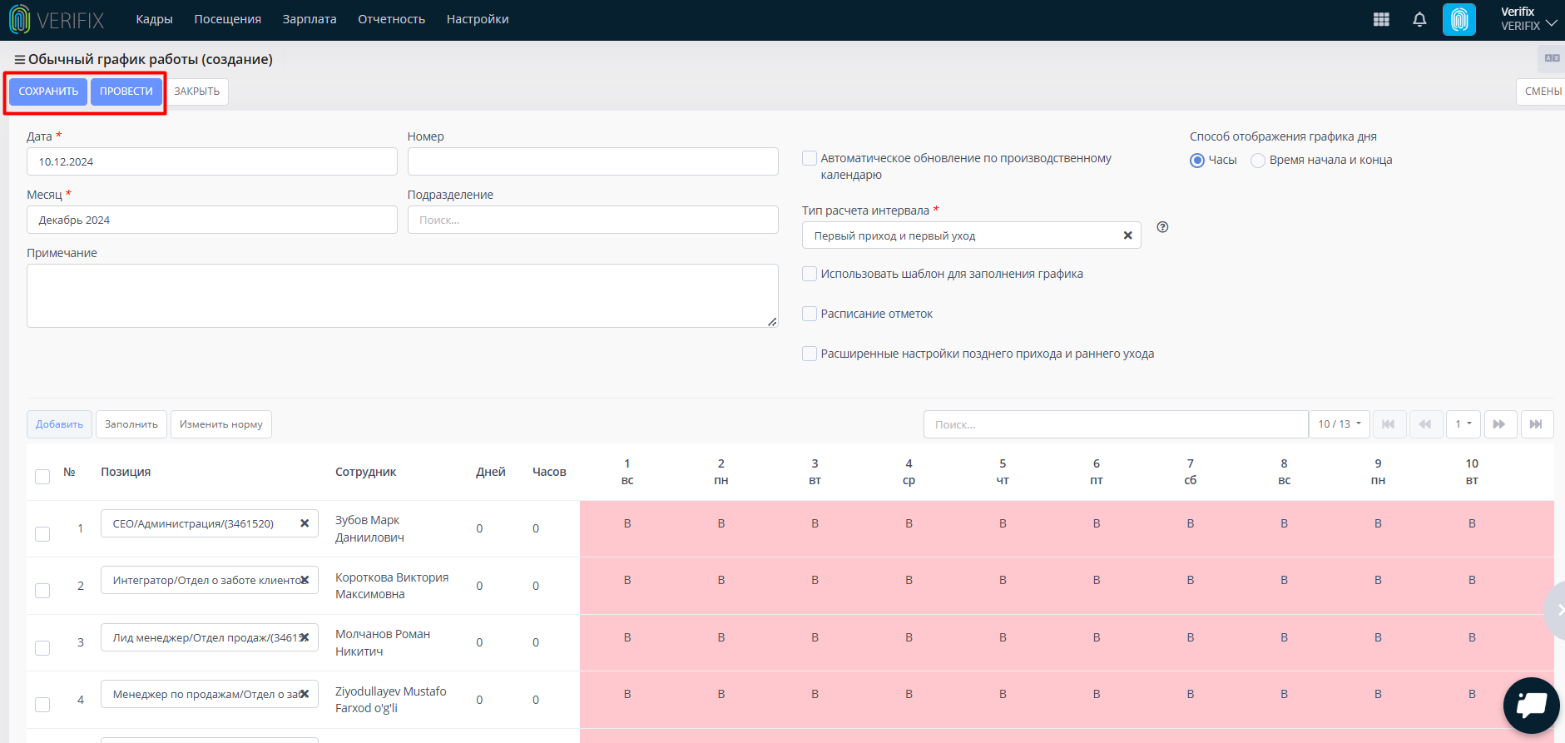
Task: Focus the Примечание text area
Action: [x=403, y=296]
